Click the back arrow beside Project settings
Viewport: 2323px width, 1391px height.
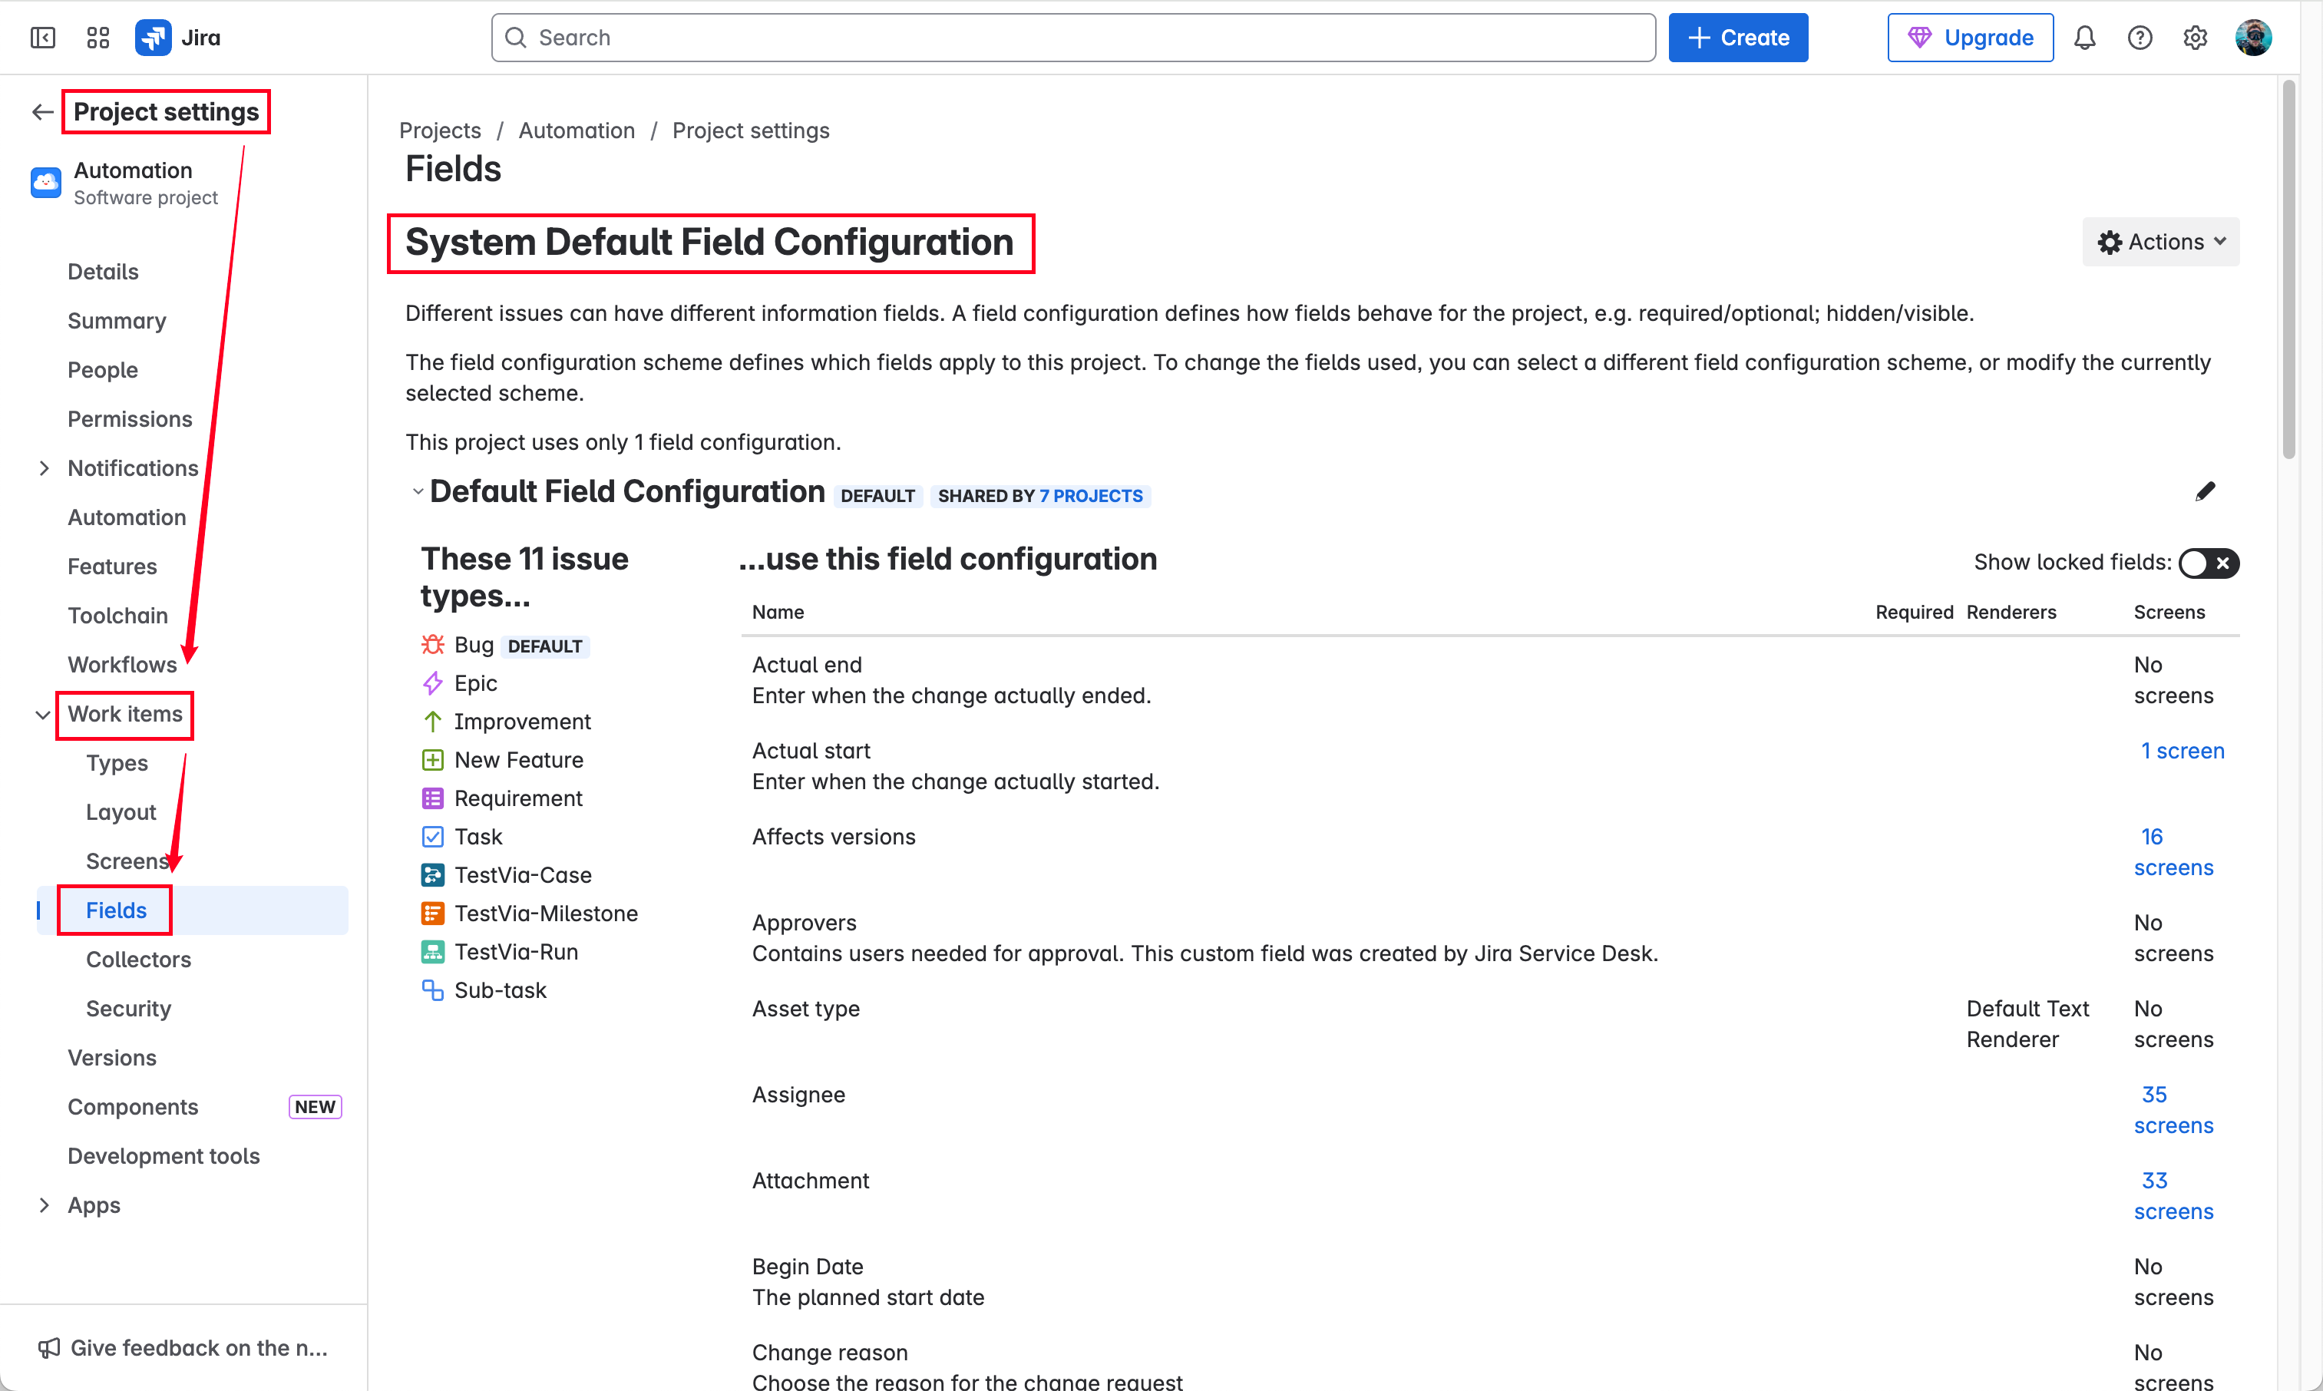(42, 113)
